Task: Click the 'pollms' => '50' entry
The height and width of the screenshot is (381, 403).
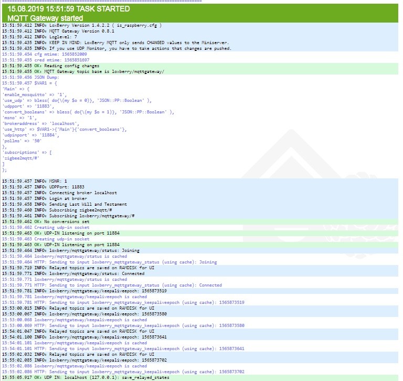Action: pyautogui.click(x=22, y=141)
